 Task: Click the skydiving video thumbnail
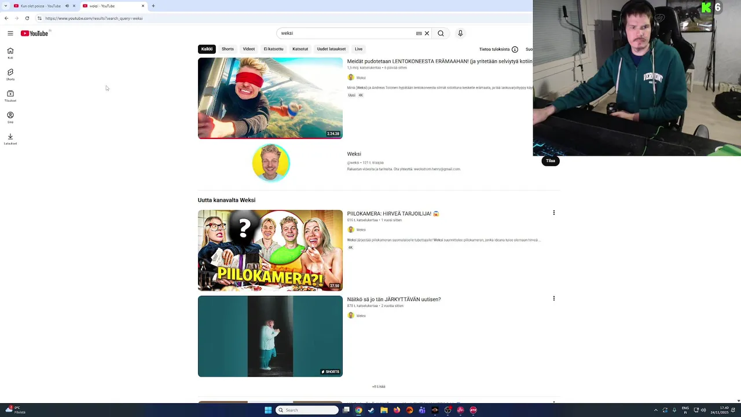point(270,98)
